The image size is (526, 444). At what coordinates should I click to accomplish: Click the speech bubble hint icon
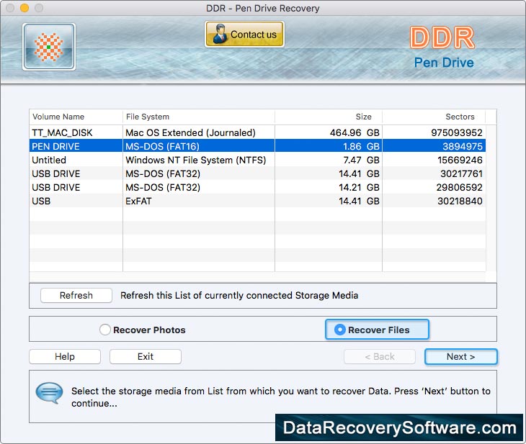[49, 394]
